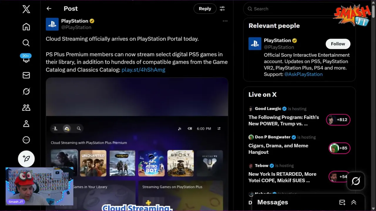The image size is (376, 211).
Task: Open @PlayStation handle under post author
Action: (76, 27)
